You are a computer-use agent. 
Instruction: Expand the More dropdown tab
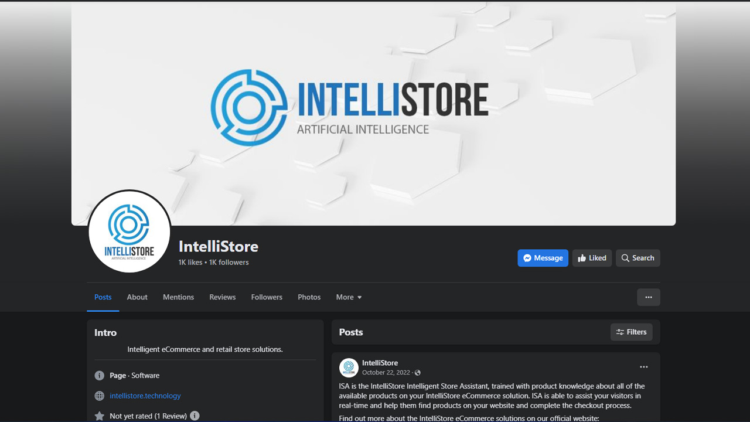click(349, 297)
